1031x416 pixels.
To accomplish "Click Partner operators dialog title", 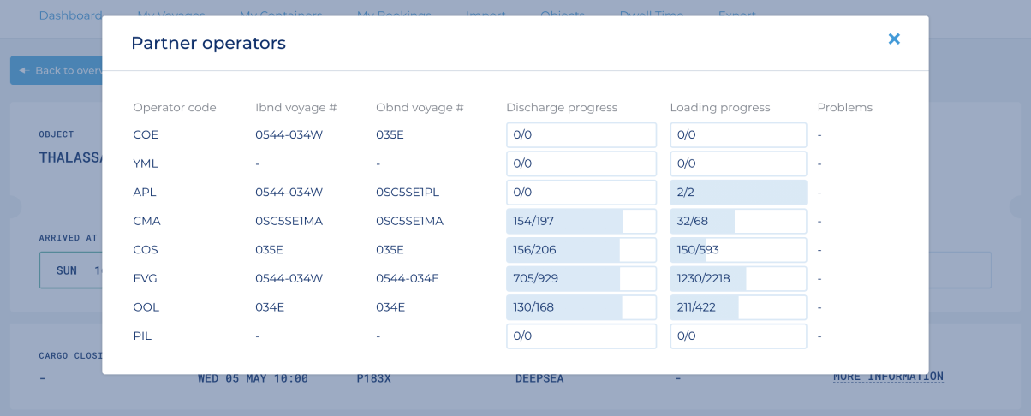I will point(208,43).
